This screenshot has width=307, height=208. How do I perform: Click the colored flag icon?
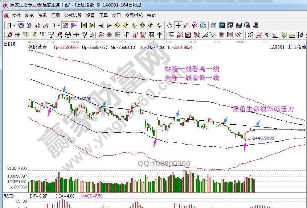pyautogui.click(x=74, y=25)
